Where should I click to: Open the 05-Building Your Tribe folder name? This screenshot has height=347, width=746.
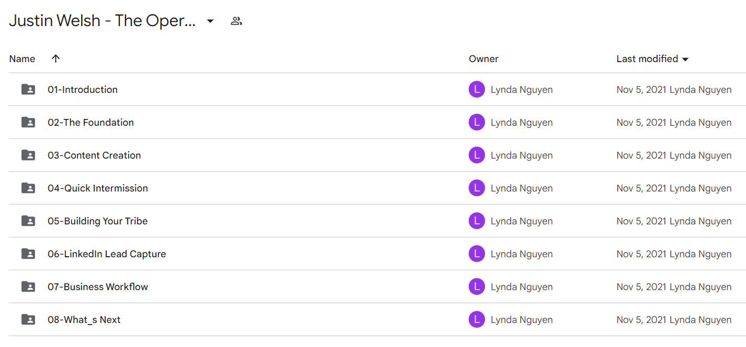coord(98,221)
